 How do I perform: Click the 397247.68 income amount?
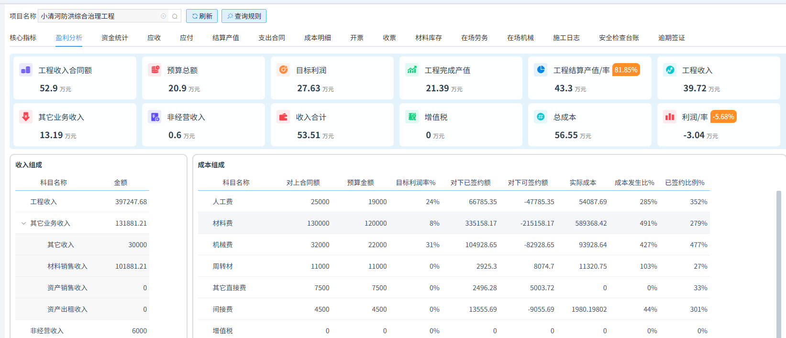point(131,202)
